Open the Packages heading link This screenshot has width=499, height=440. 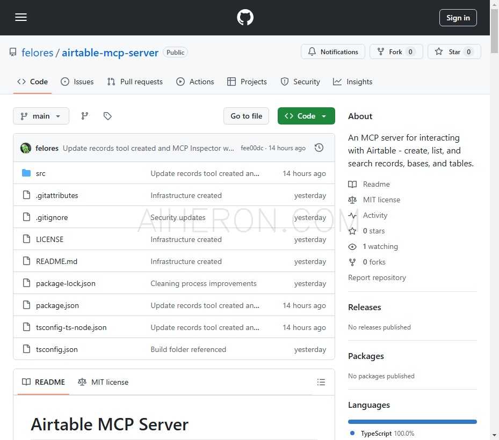pyautogui.click(x=366, y=356)
